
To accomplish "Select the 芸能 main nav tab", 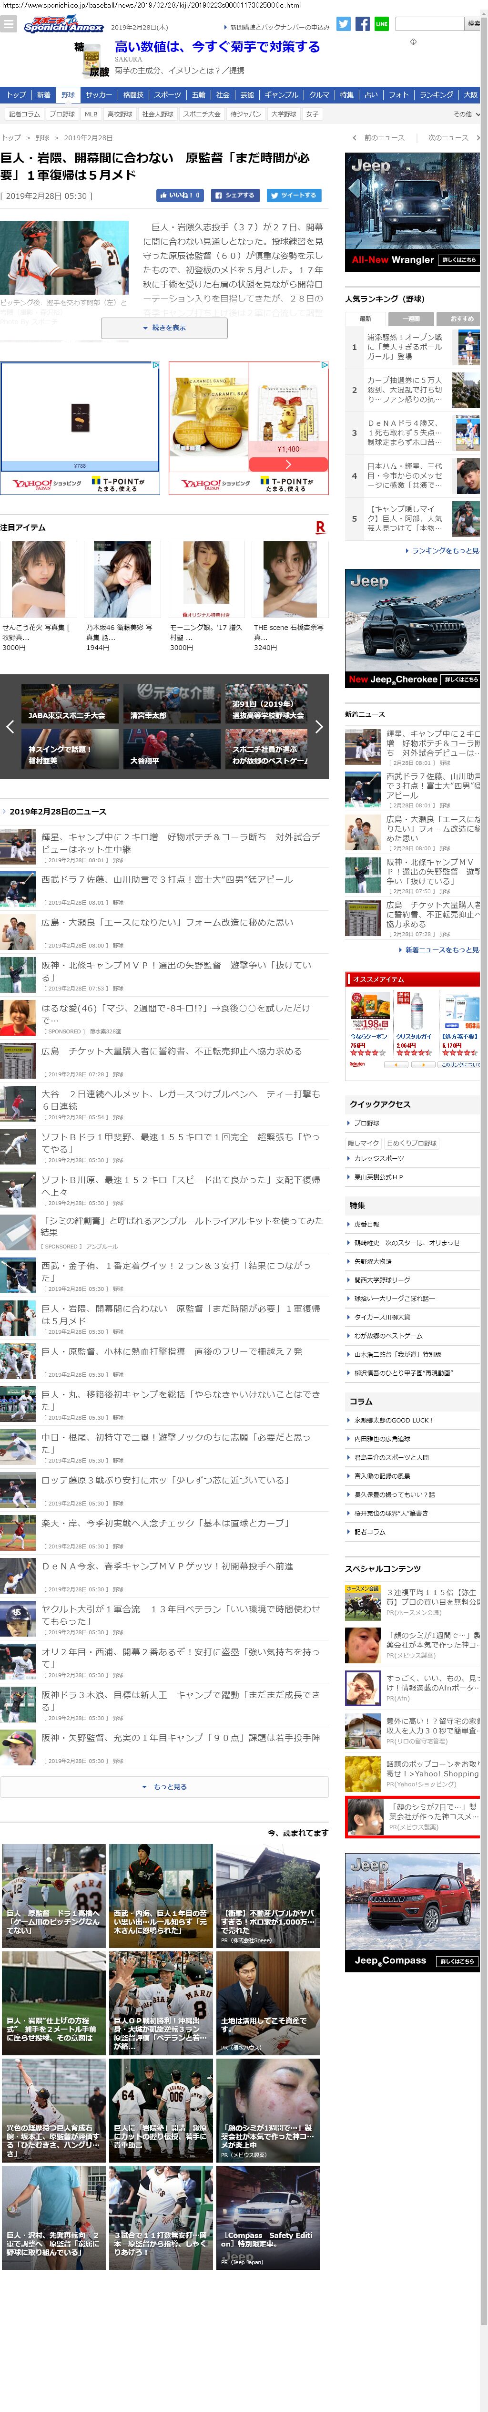I will [x=247, y=94].
